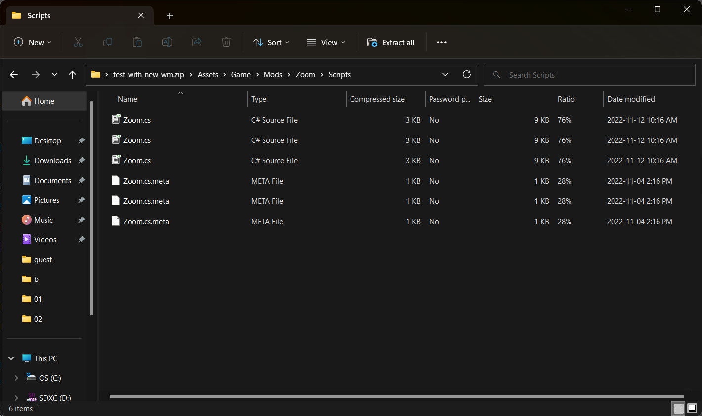702x416 pixels.
Task: Open folder 01 in sidebar
Action: [38, 299]
